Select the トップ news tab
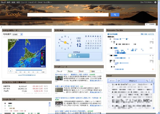 click(62, 71)
